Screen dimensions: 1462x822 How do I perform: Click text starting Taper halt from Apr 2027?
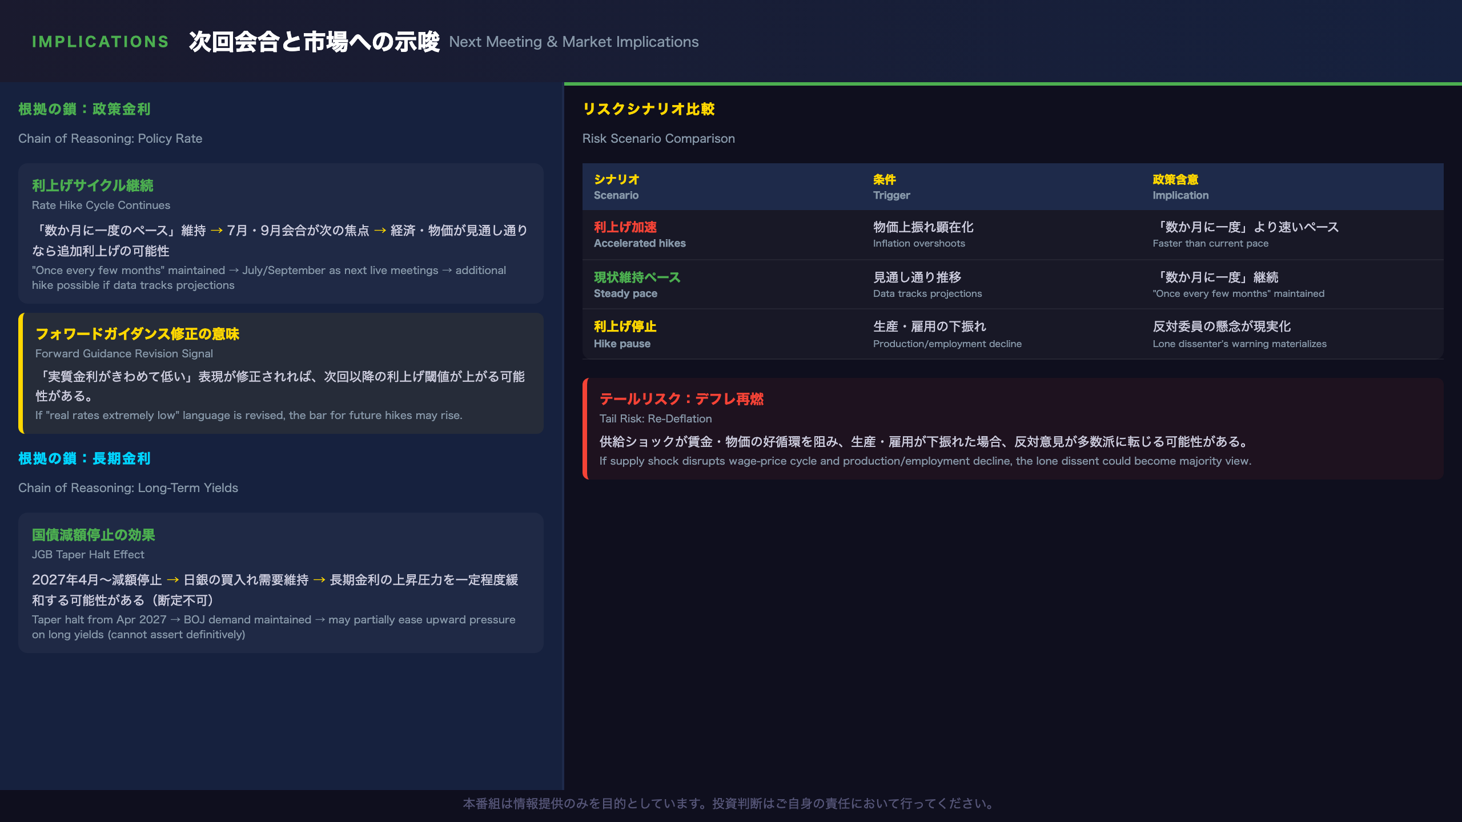click(274, 627)
